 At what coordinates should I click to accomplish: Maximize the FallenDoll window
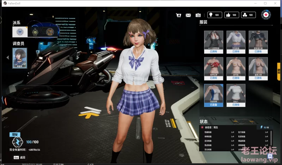(265, 3)
